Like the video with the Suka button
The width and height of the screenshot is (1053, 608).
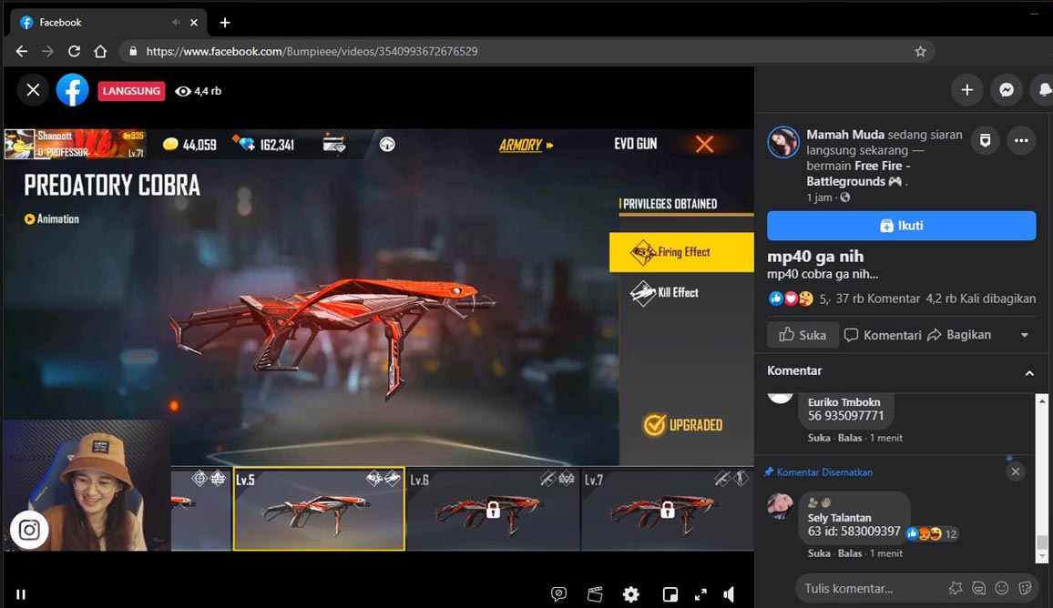[803, 335]
